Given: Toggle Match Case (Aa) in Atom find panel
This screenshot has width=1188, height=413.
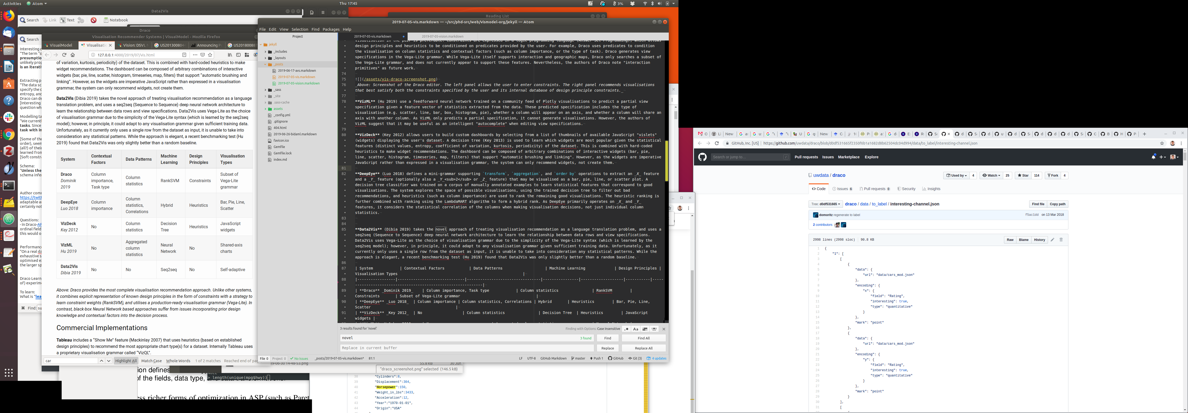Looking at the screenshot, I should (x=636, y=329).
